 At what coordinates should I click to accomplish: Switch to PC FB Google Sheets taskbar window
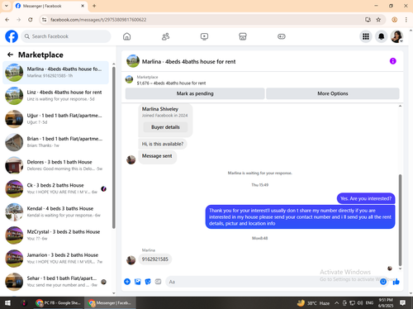58,303
